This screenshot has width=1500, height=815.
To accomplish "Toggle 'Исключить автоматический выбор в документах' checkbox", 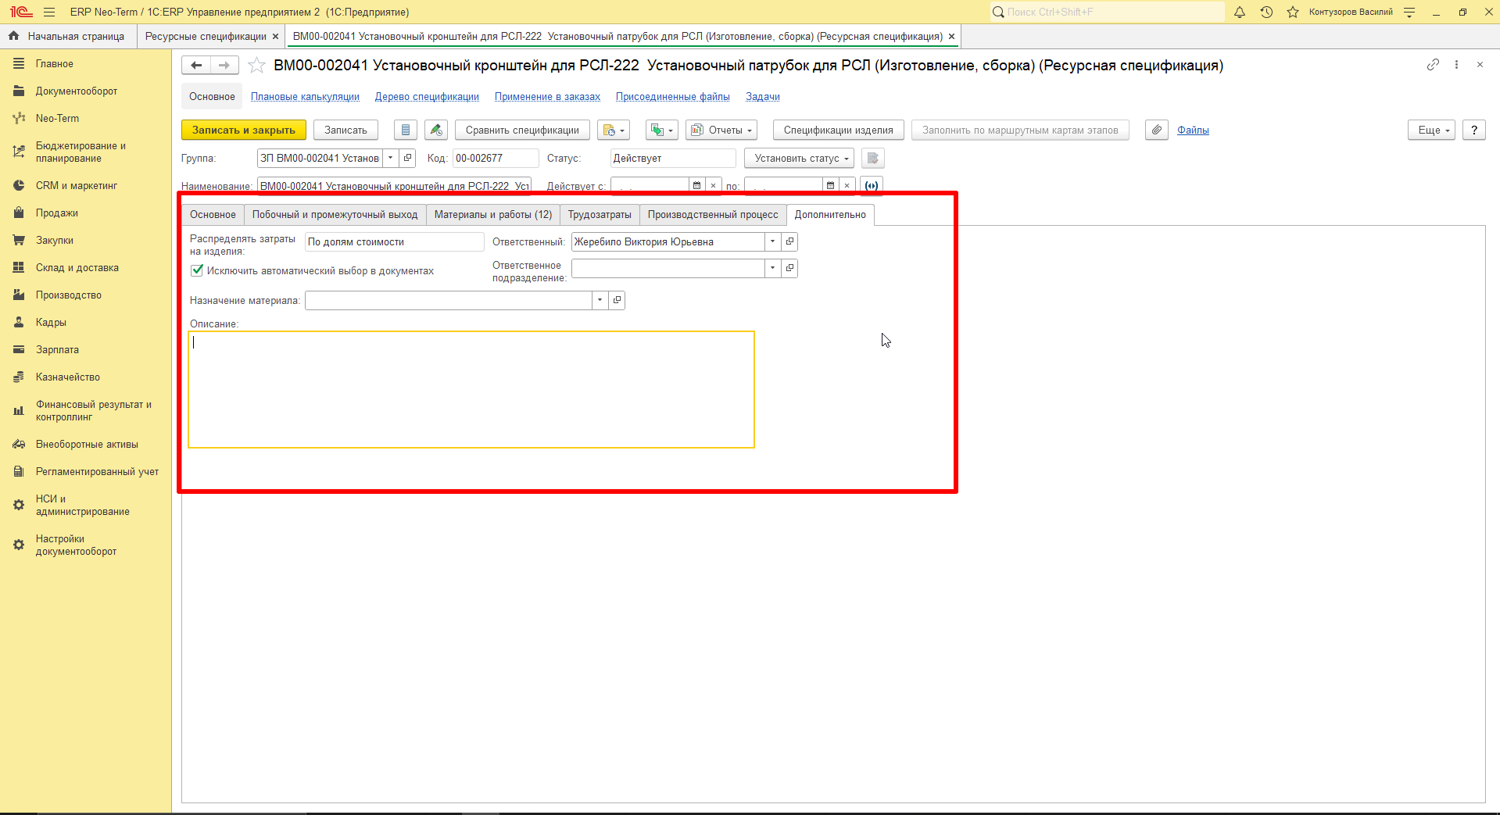I will 197,270.
